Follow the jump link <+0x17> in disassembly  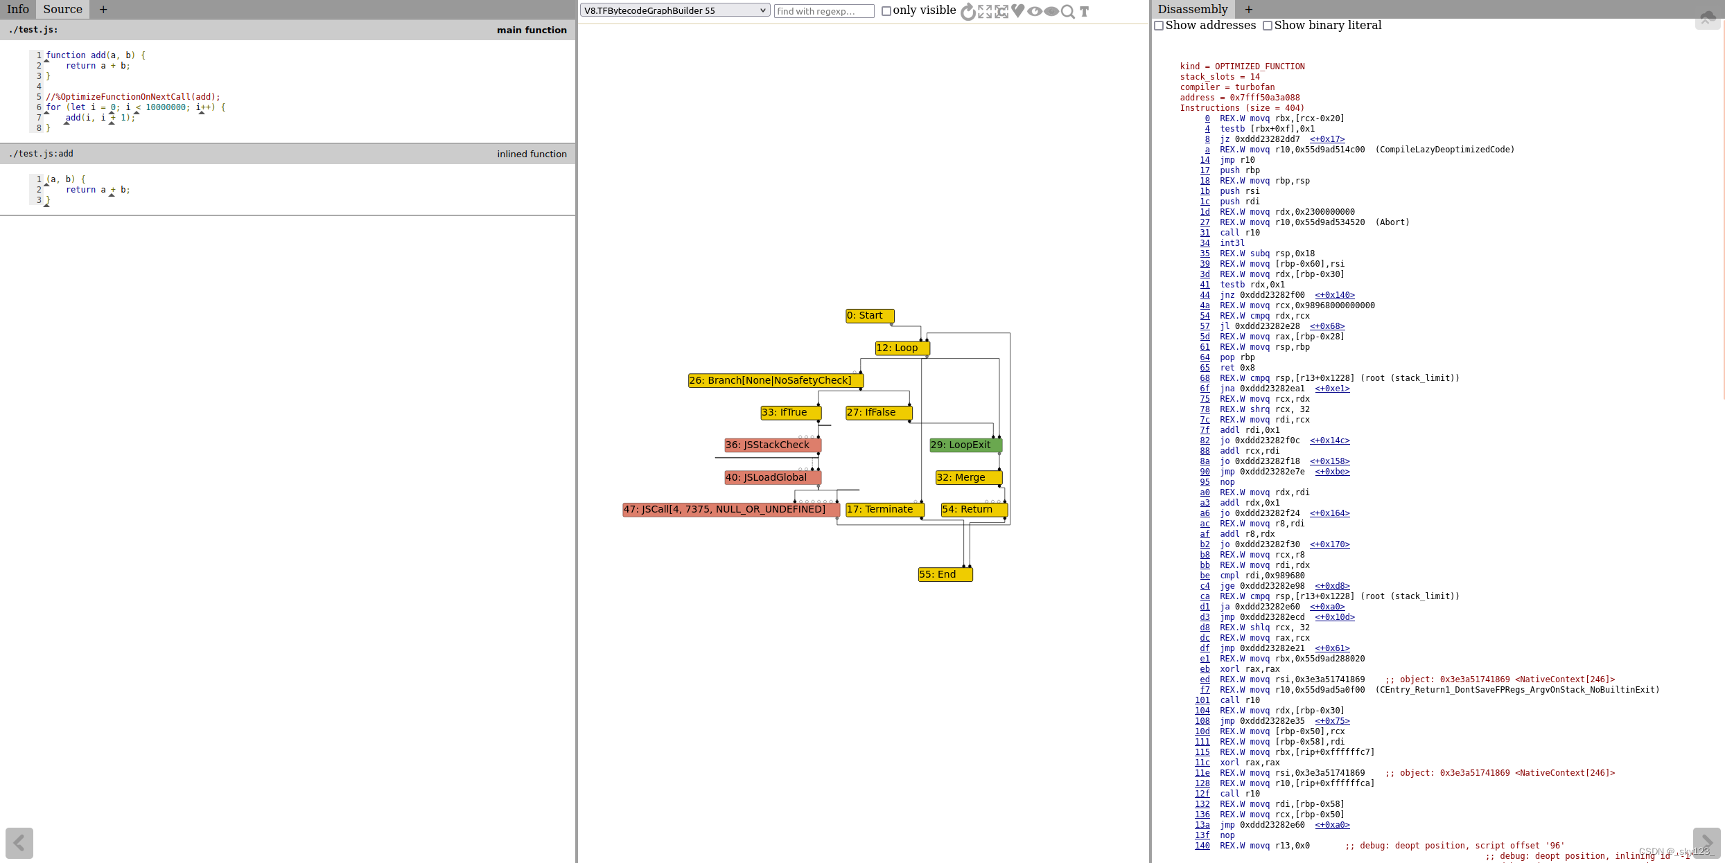pos(1327,139)
